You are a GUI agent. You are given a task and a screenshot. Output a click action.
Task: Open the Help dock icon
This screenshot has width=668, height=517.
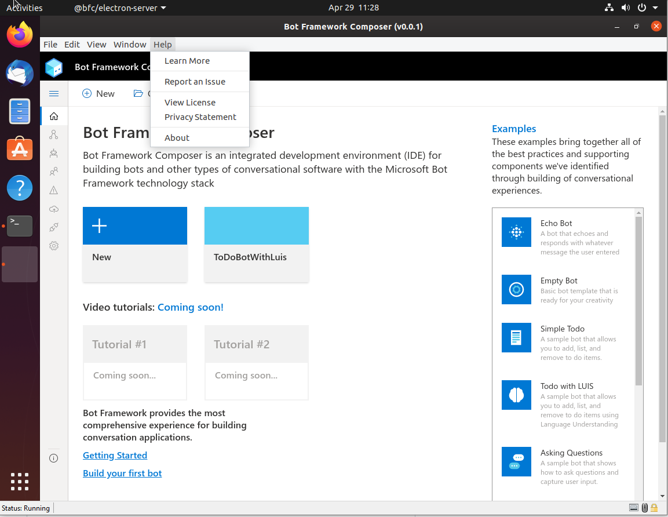click(x=20, y=188)
